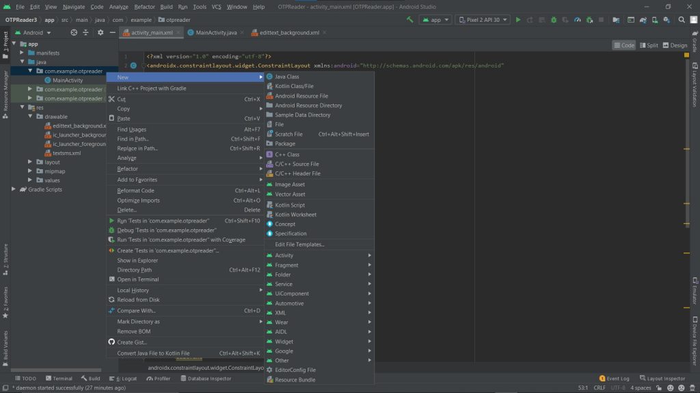
Task: Open the AVD Manager icon in the toolbar
Action: pyautogui.click(x=654, y=20)
